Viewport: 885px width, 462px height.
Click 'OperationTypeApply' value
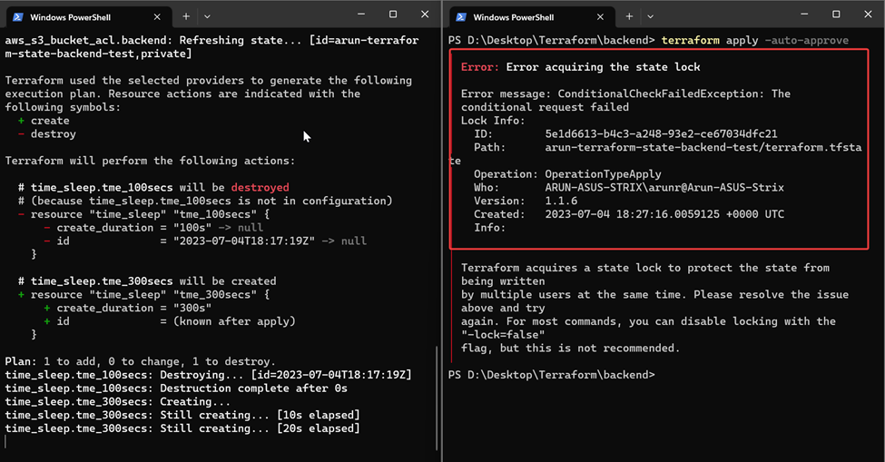[x=603, y=173]
